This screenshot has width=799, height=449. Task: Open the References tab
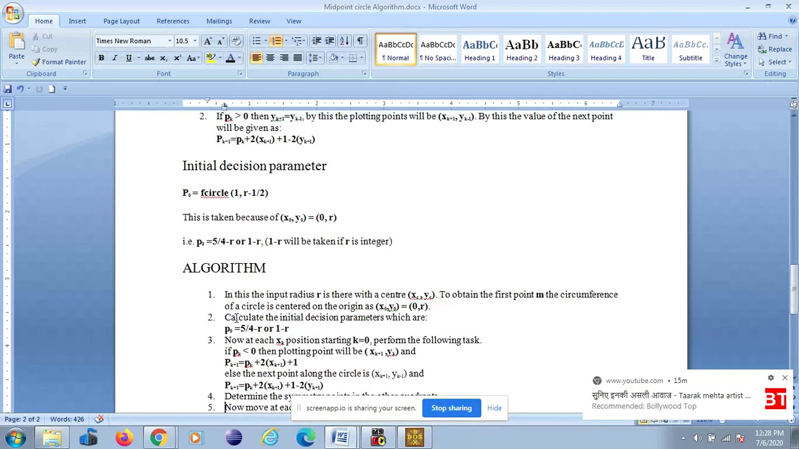tap(173, 21)
